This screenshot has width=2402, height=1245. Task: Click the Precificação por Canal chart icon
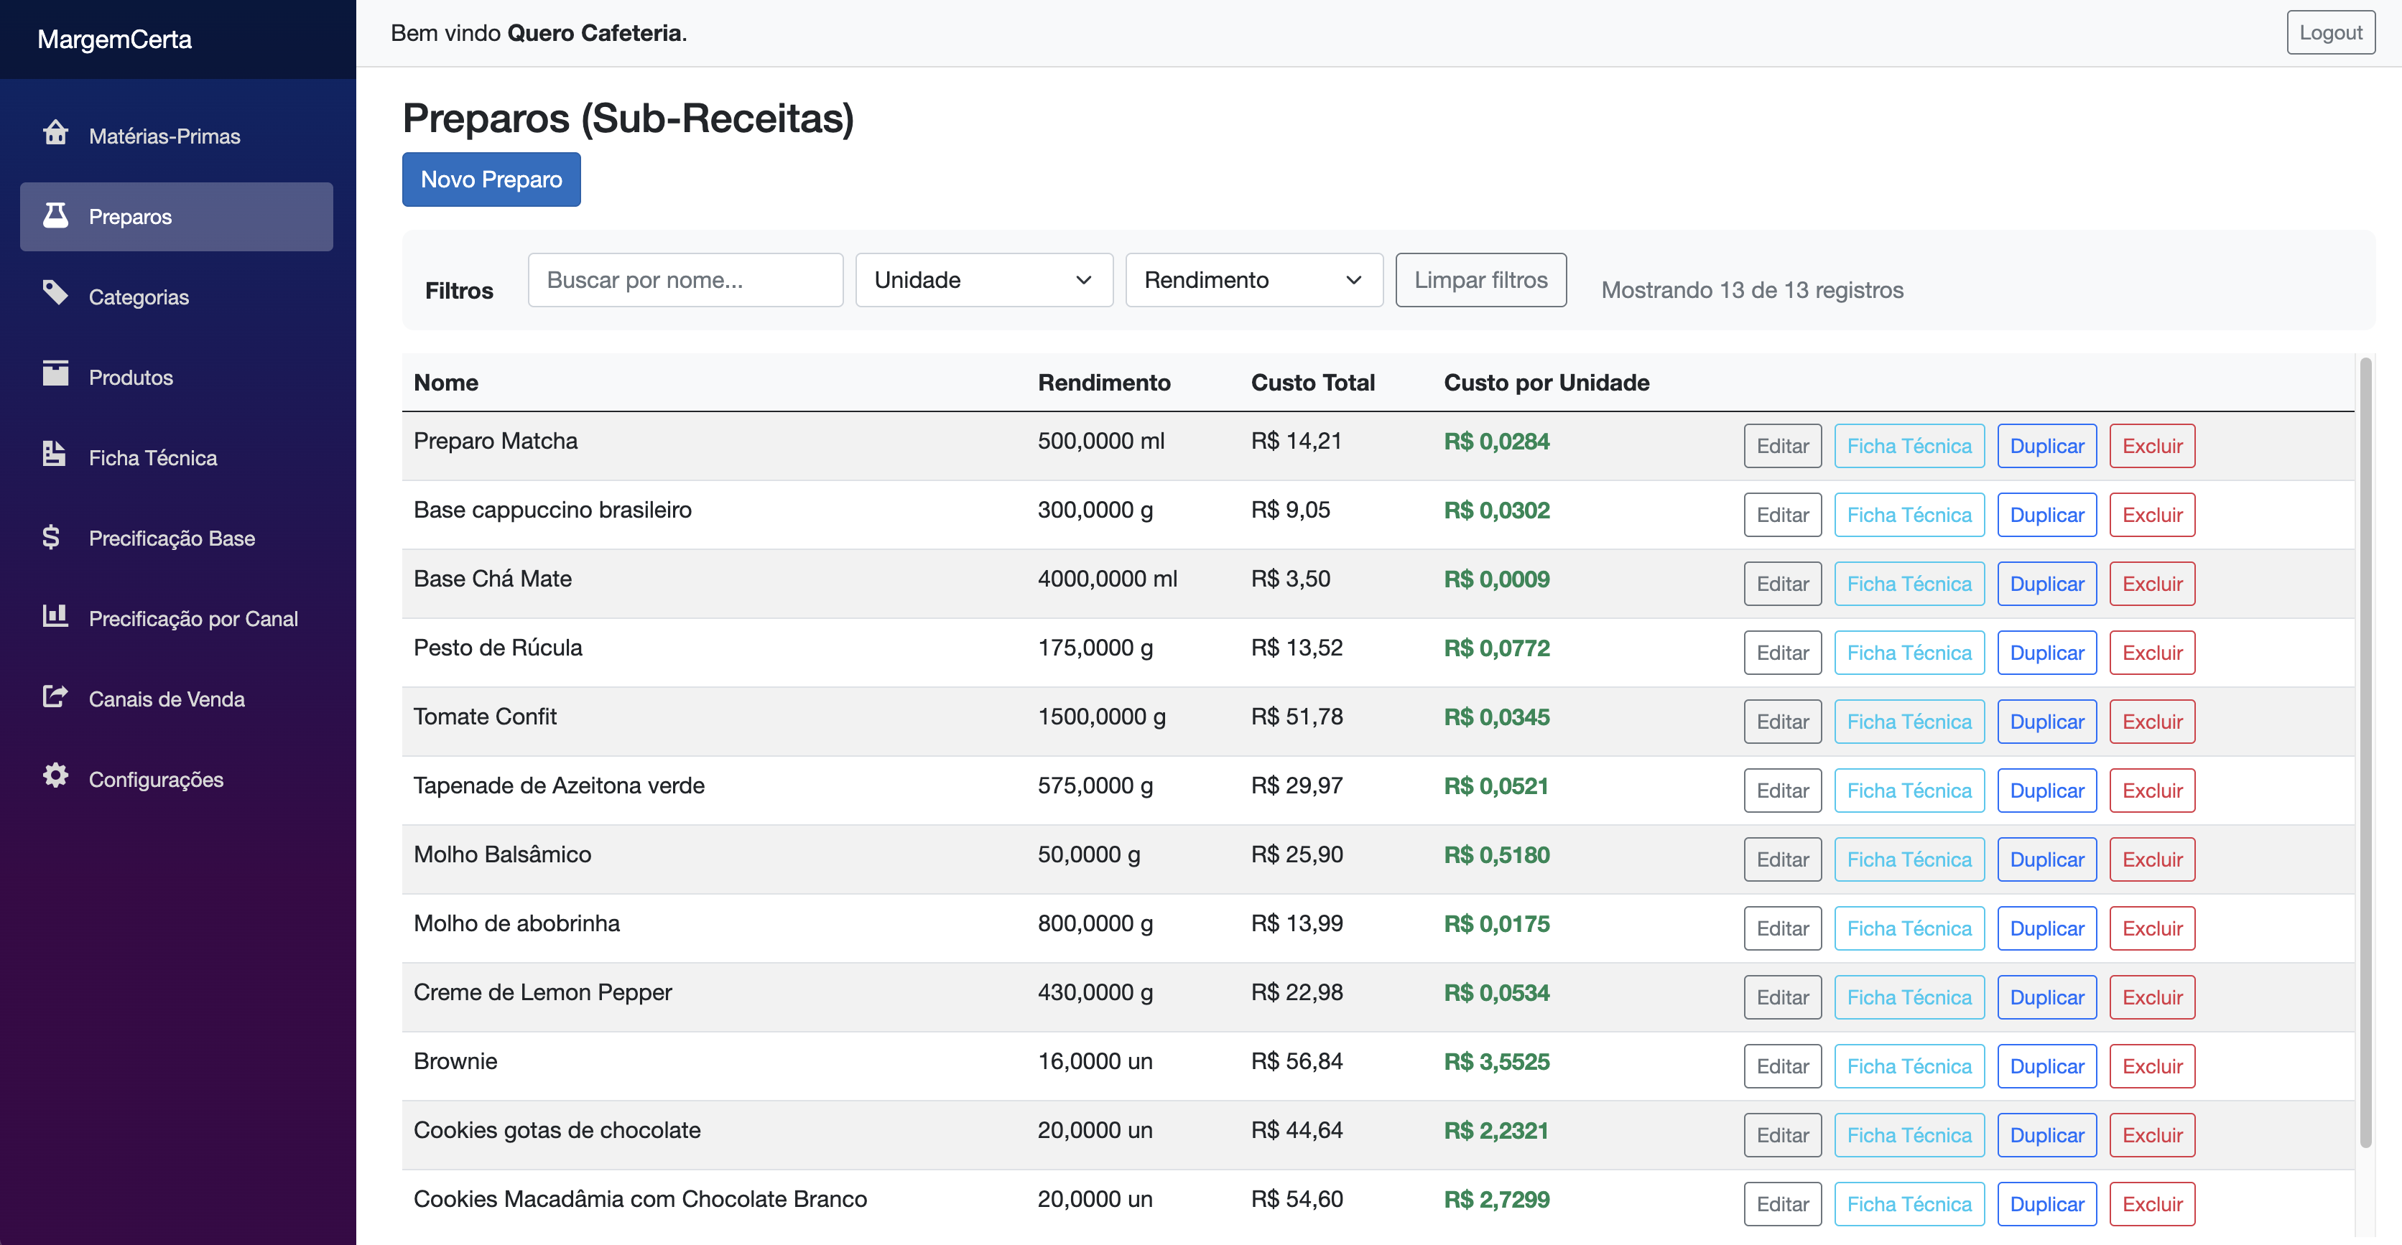[55, 616]
